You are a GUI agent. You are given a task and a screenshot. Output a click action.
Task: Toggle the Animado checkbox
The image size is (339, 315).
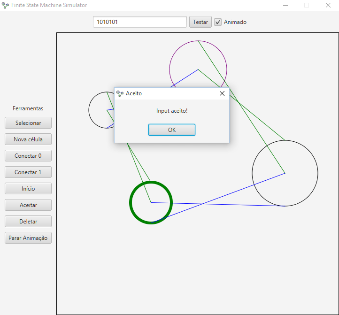(x=218, y=22)
